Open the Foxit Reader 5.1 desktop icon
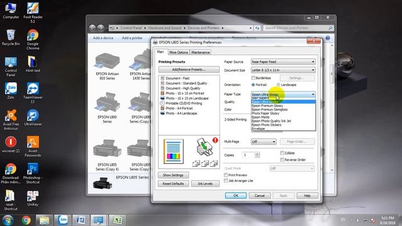Screen dimensions: 402x226 coord(33,13)
